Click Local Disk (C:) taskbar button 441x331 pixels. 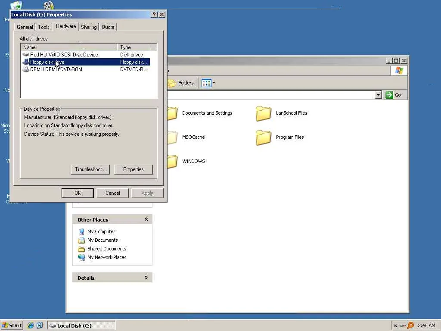click(81, 326)
